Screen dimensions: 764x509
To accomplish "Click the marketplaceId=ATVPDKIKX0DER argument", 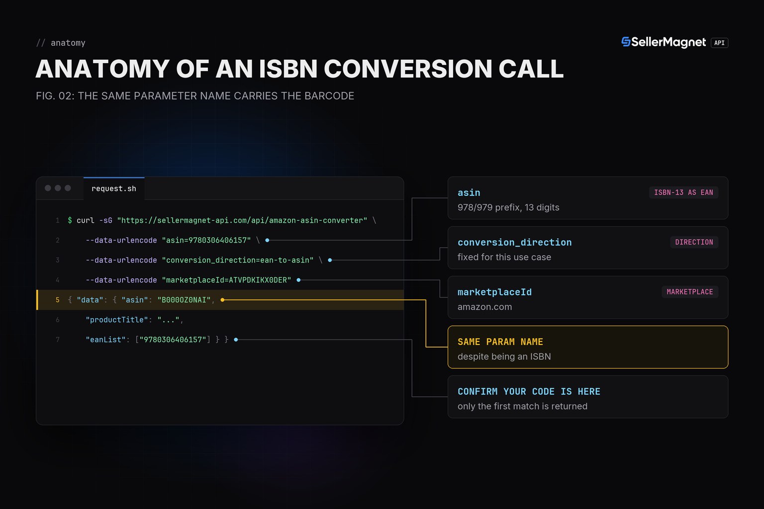I will (x=226, y=280).
